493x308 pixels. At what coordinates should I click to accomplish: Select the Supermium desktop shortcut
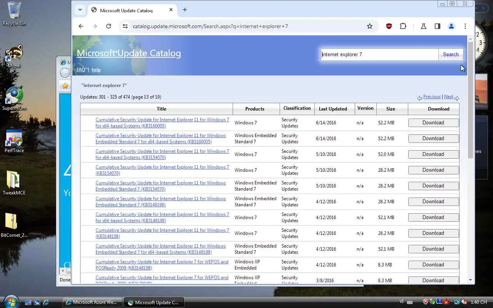(x=14, y=99)
